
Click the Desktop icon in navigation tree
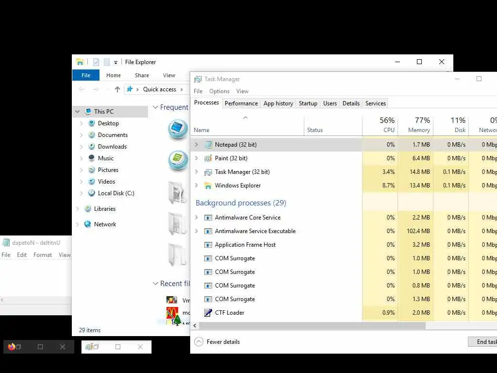click(x=92, y=123)
